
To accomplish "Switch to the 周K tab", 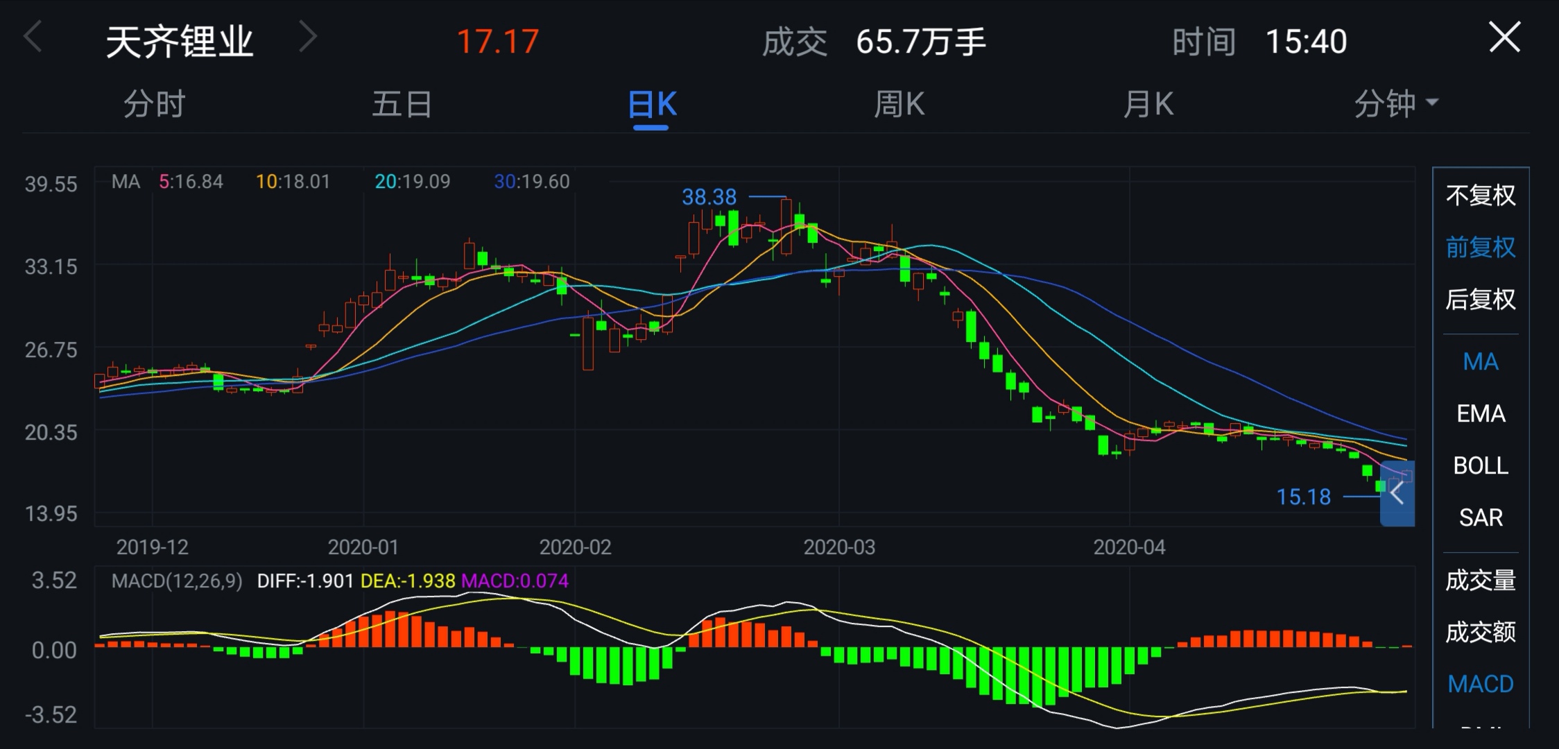I will 899,104.
